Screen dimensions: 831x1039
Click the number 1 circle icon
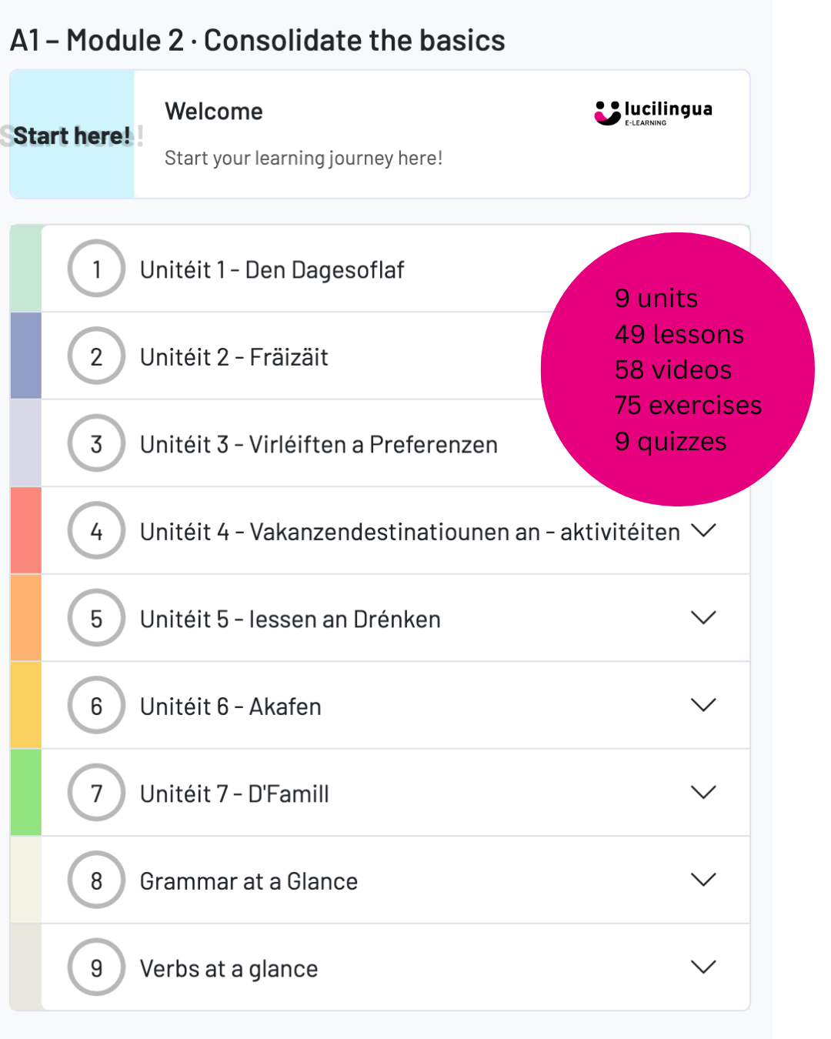pos(96,269)
